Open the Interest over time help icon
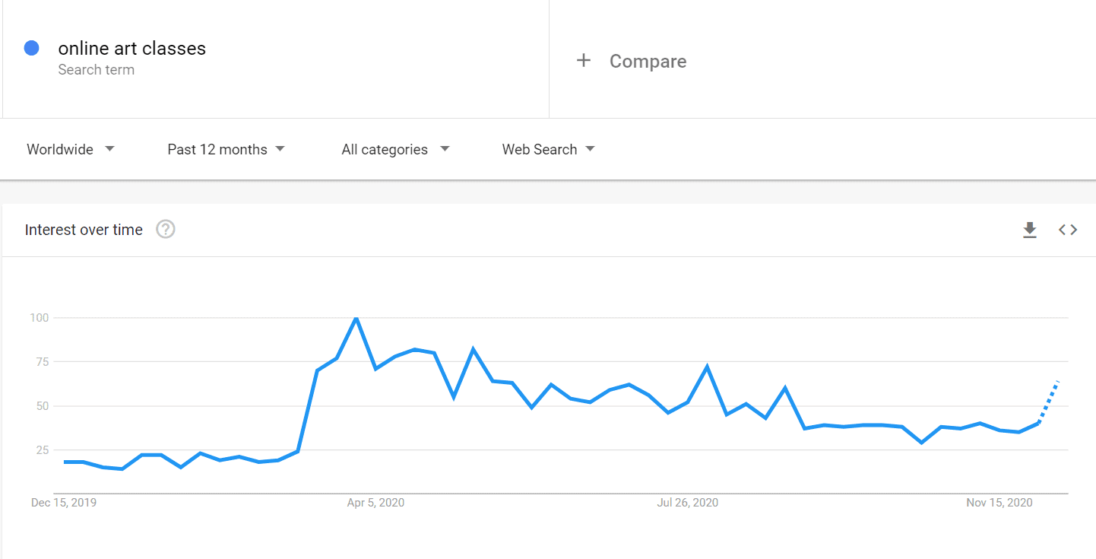The image size is (1096, 559). [x=166, y=229]
